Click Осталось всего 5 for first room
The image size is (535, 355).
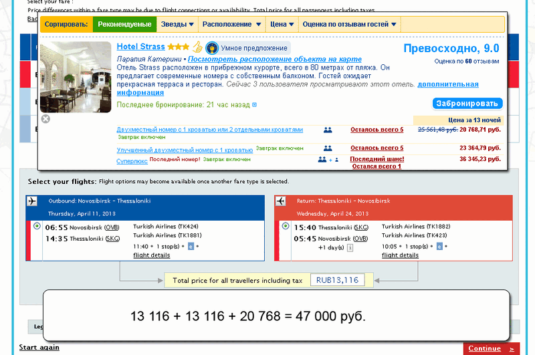377,130
